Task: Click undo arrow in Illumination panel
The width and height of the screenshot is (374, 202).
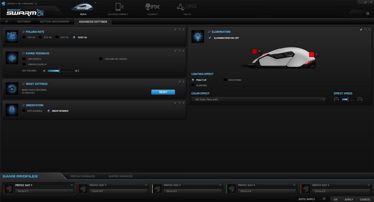Action: (x=365, y=30)
